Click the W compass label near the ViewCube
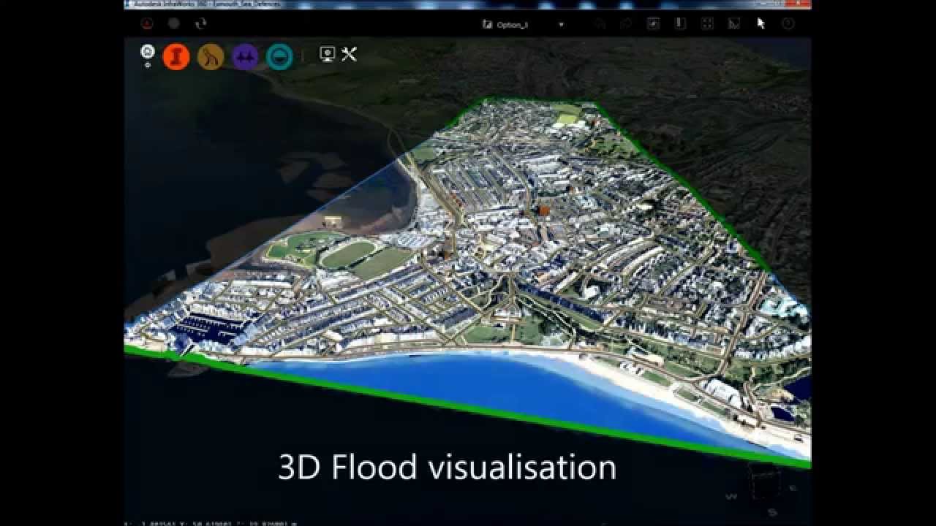 (731, 497)
